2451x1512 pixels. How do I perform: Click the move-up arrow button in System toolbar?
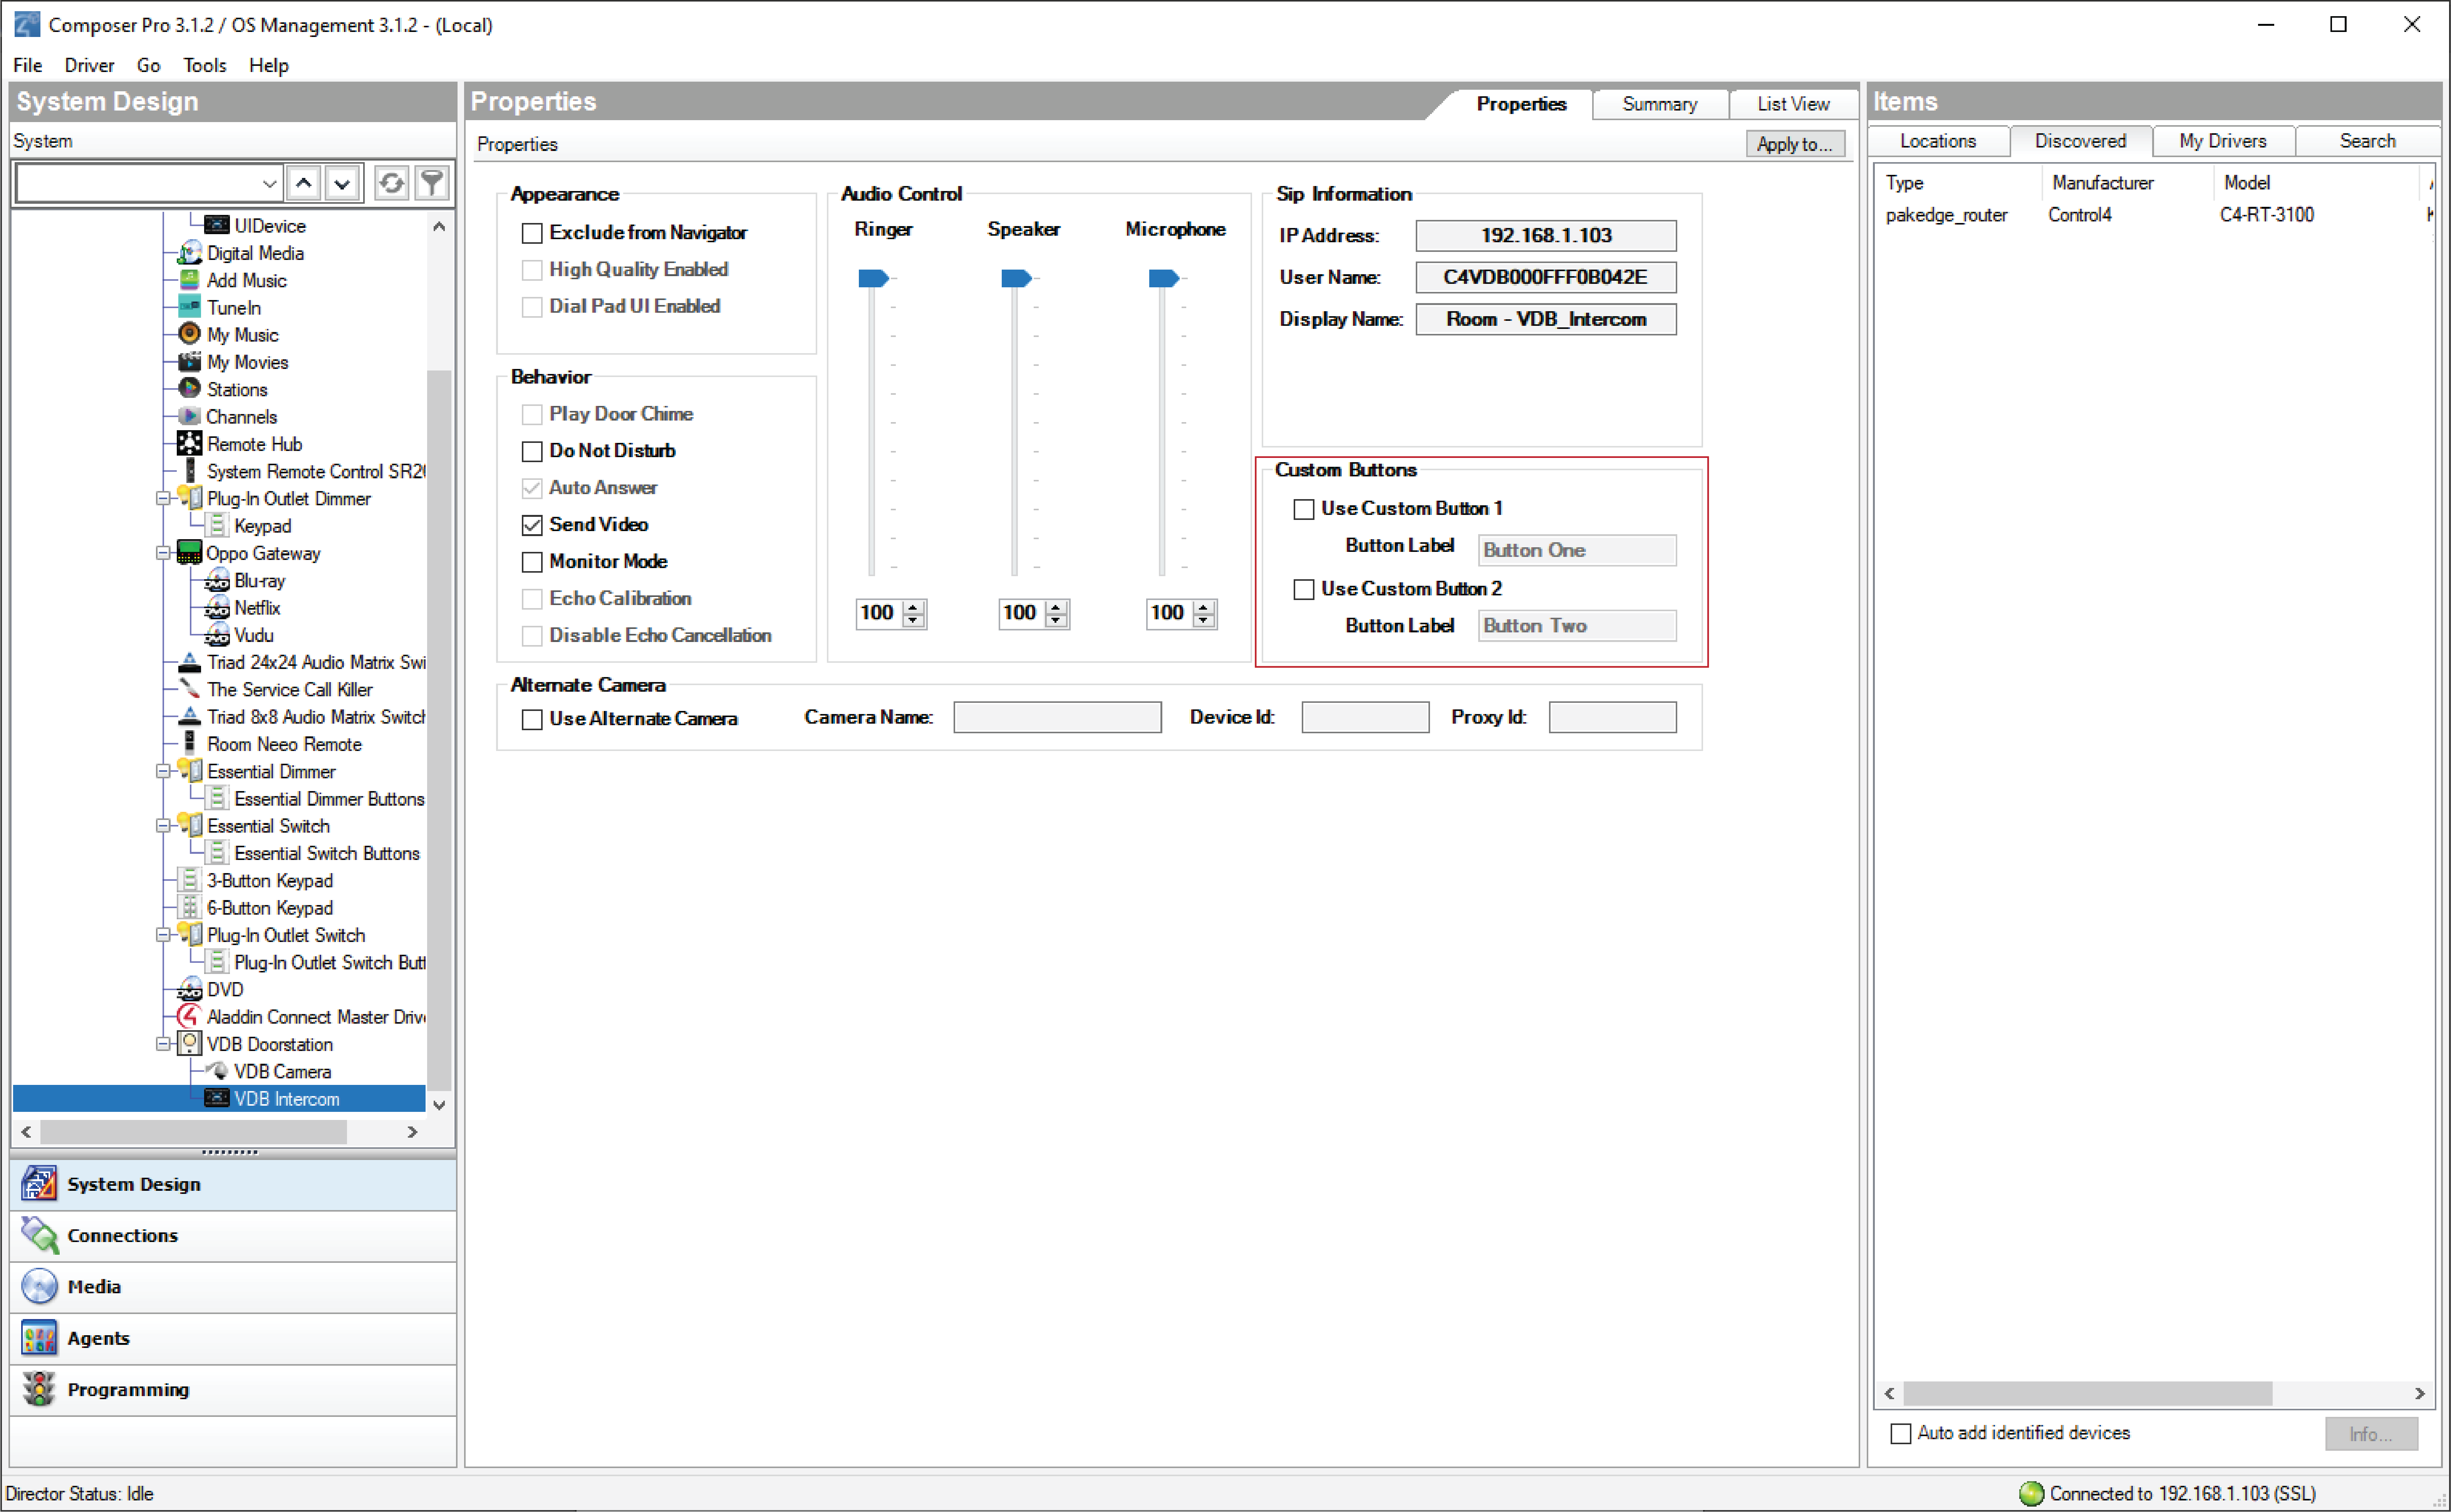tap(304, 183)
